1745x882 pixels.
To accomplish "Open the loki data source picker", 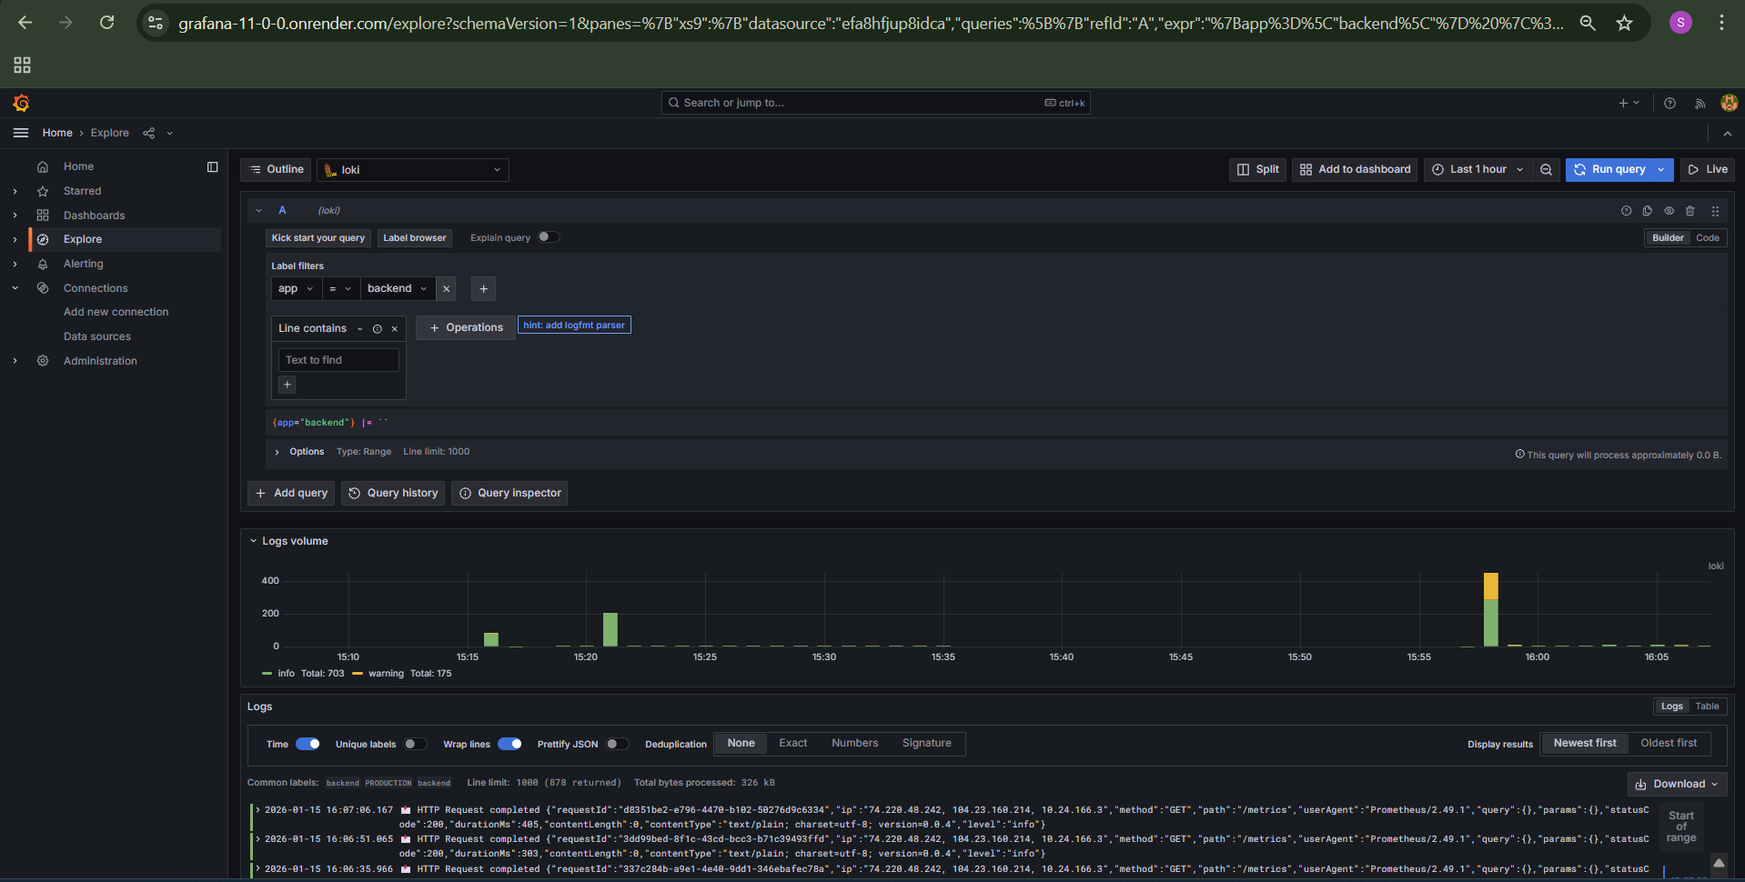I will pyautogui.click(x=413, y=170).
